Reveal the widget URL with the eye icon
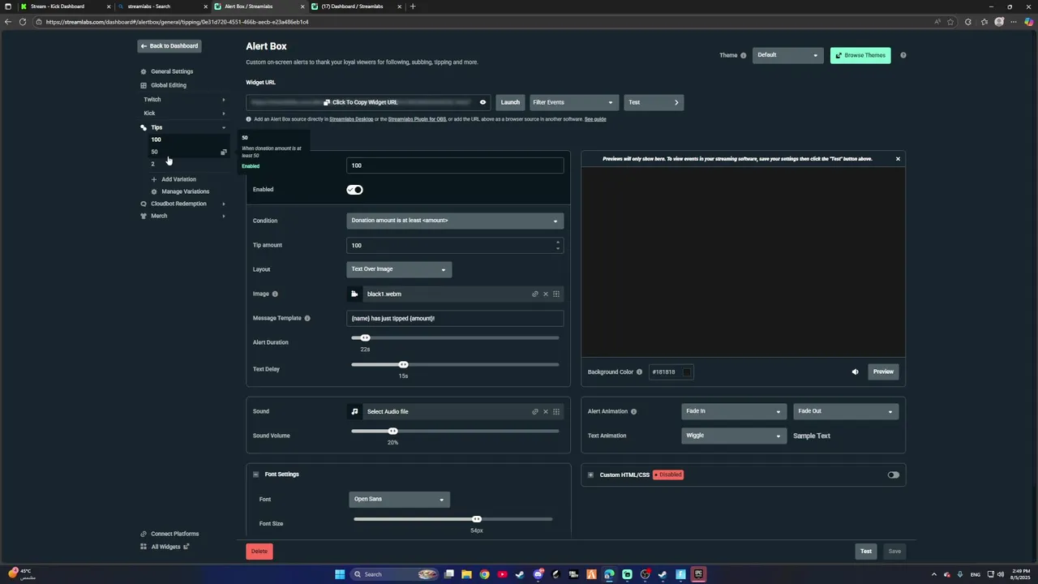Image resolution: width=1038 pixels, height=584 pixels. [x=483, y=102]
